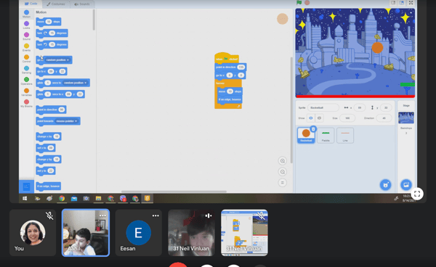The height and width of the screenshot is (267, 436).
Task: Click the block palette vertical scrollbar
Action: (x=94, y=20)
